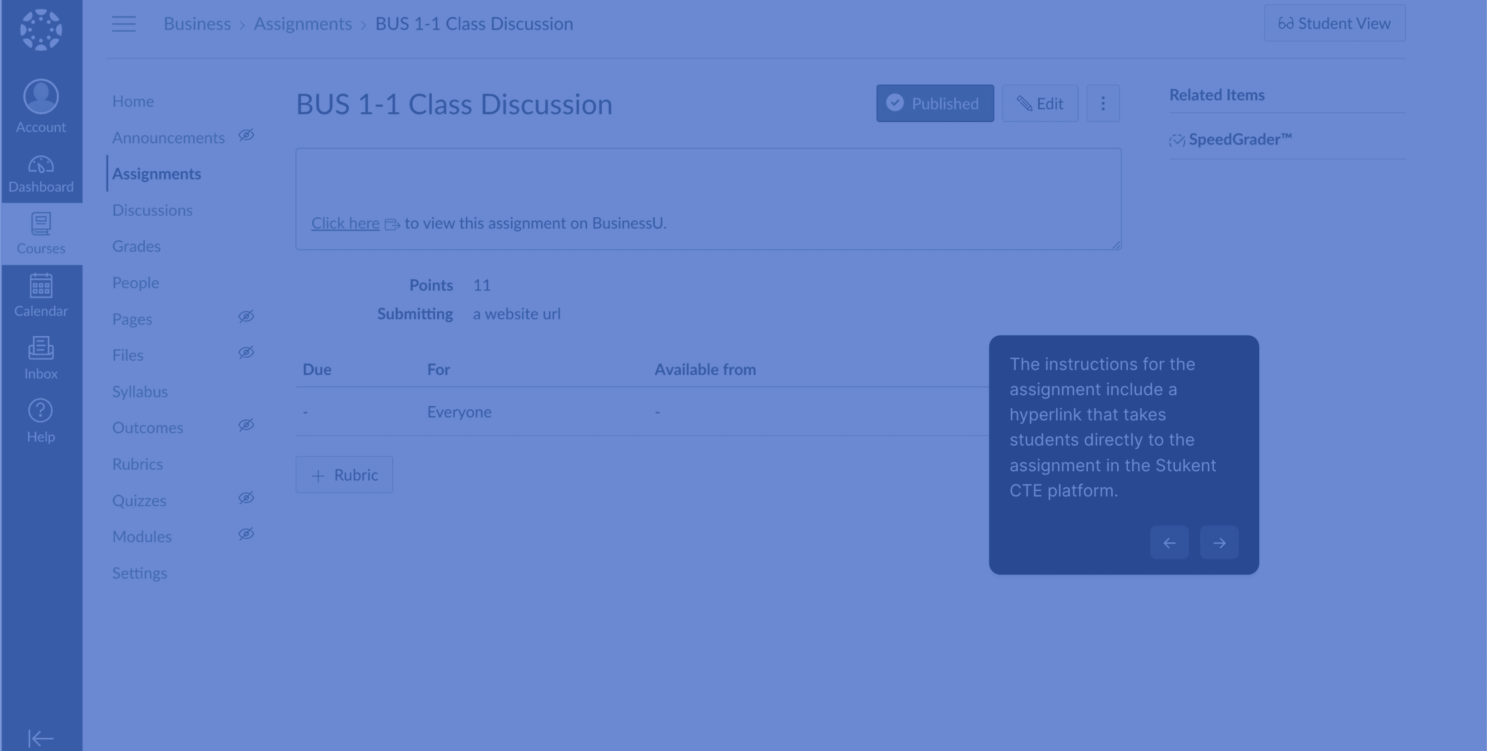Open Outcomes in the course menu

click(148, 428)
